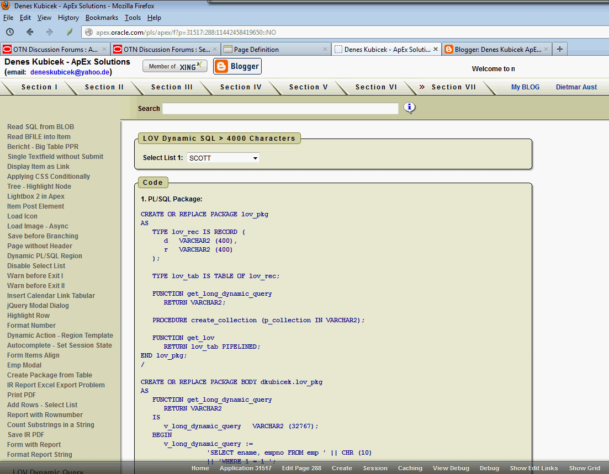The height and width of the screenshot is (474, 609).
Task: Click the Search input field
Action: (x=280, y=108)
